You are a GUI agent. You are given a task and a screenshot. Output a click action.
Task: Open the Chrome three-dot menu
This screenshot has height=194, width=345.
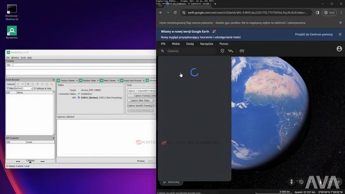(341, 12)
